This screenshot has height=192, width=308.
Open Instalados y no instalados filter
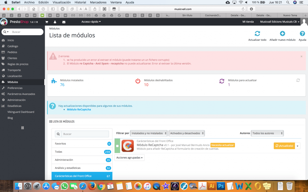coord(149,133)
